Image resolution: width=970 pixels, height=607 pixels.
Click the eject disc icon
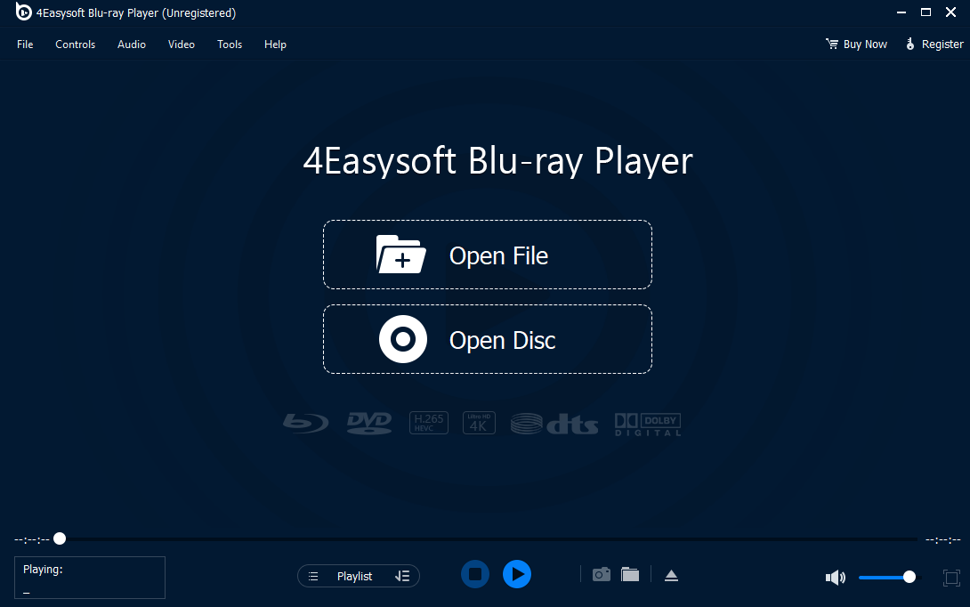pos(671,576)
